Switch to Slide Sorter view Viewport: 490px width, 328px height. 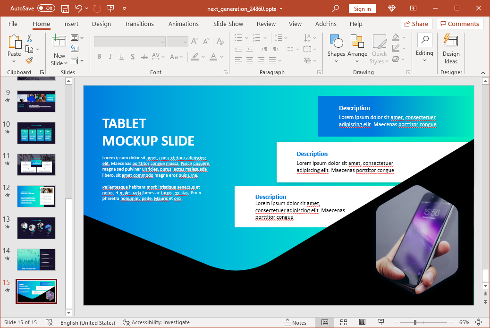tap(344, 322)
